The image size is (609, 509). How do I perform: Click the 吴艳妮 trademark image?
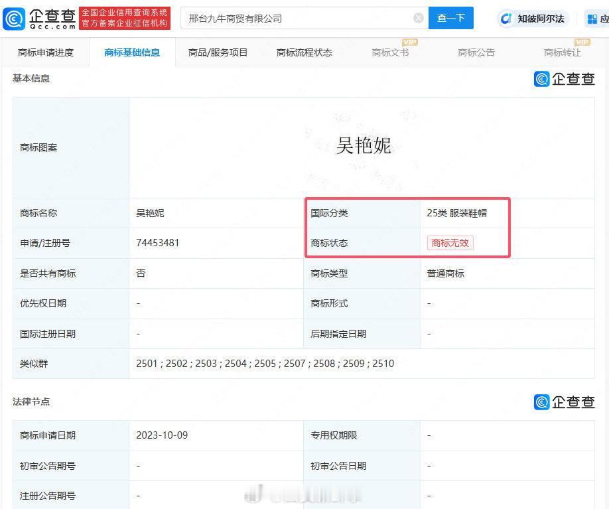(364, 146)
